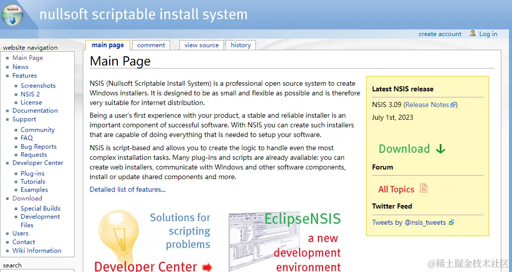Open Community sidebar link
512x272 pixels.
pos(38,129)
